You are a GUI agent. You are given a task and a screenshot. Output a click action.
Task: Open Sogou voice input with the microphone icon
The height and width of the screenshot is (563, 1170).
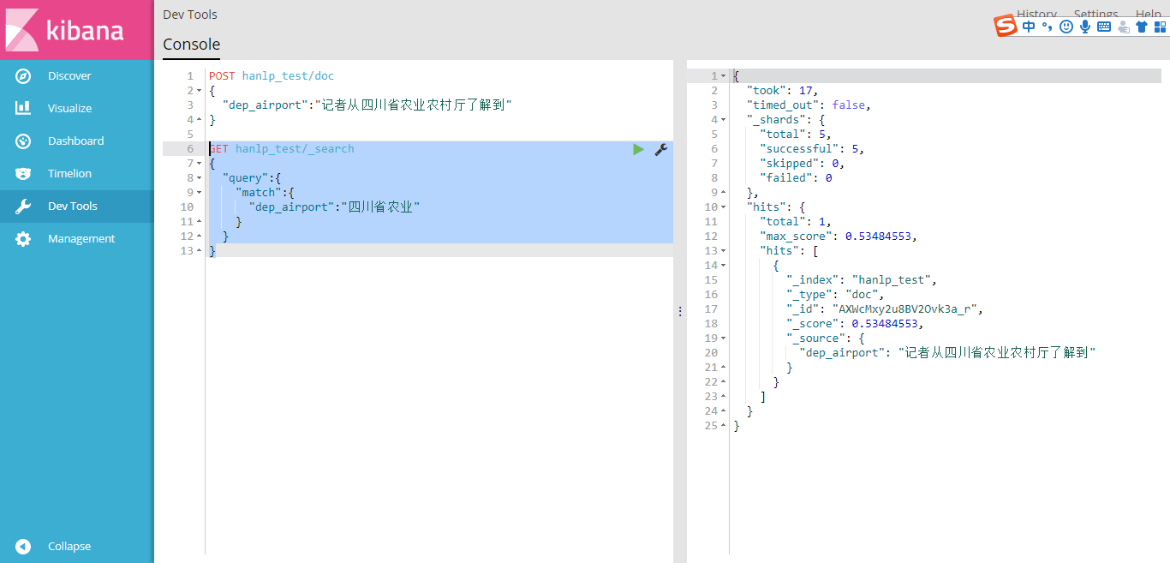1085,26
